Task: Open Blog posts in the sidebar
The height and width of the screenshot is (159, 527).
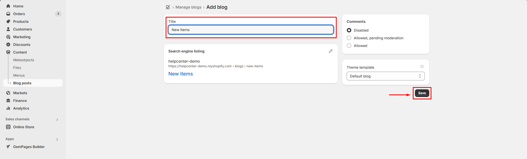Action: pos(22,83)
